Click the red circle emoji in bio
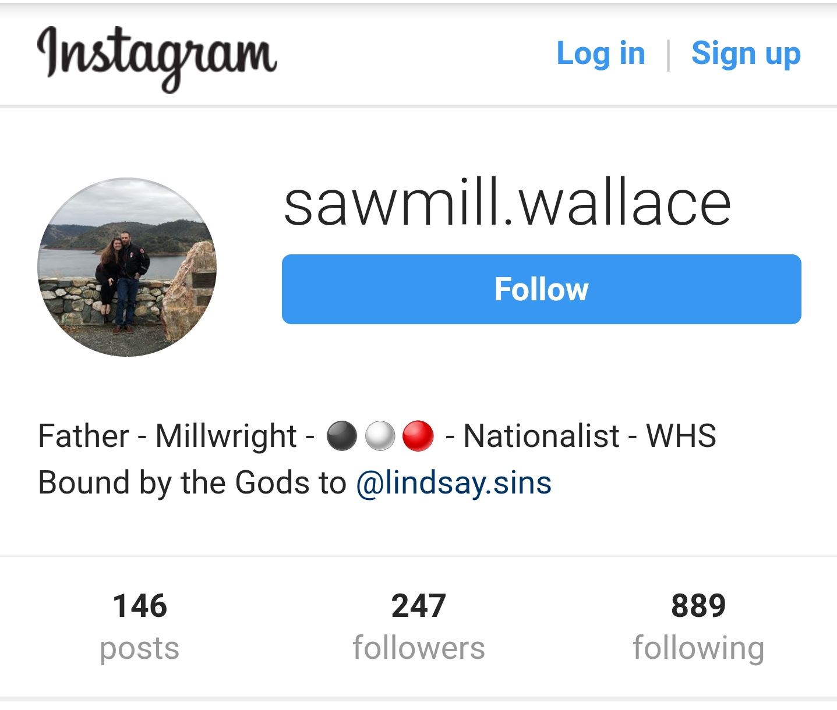This screenshot has height=710, width=837. (418, 436)
